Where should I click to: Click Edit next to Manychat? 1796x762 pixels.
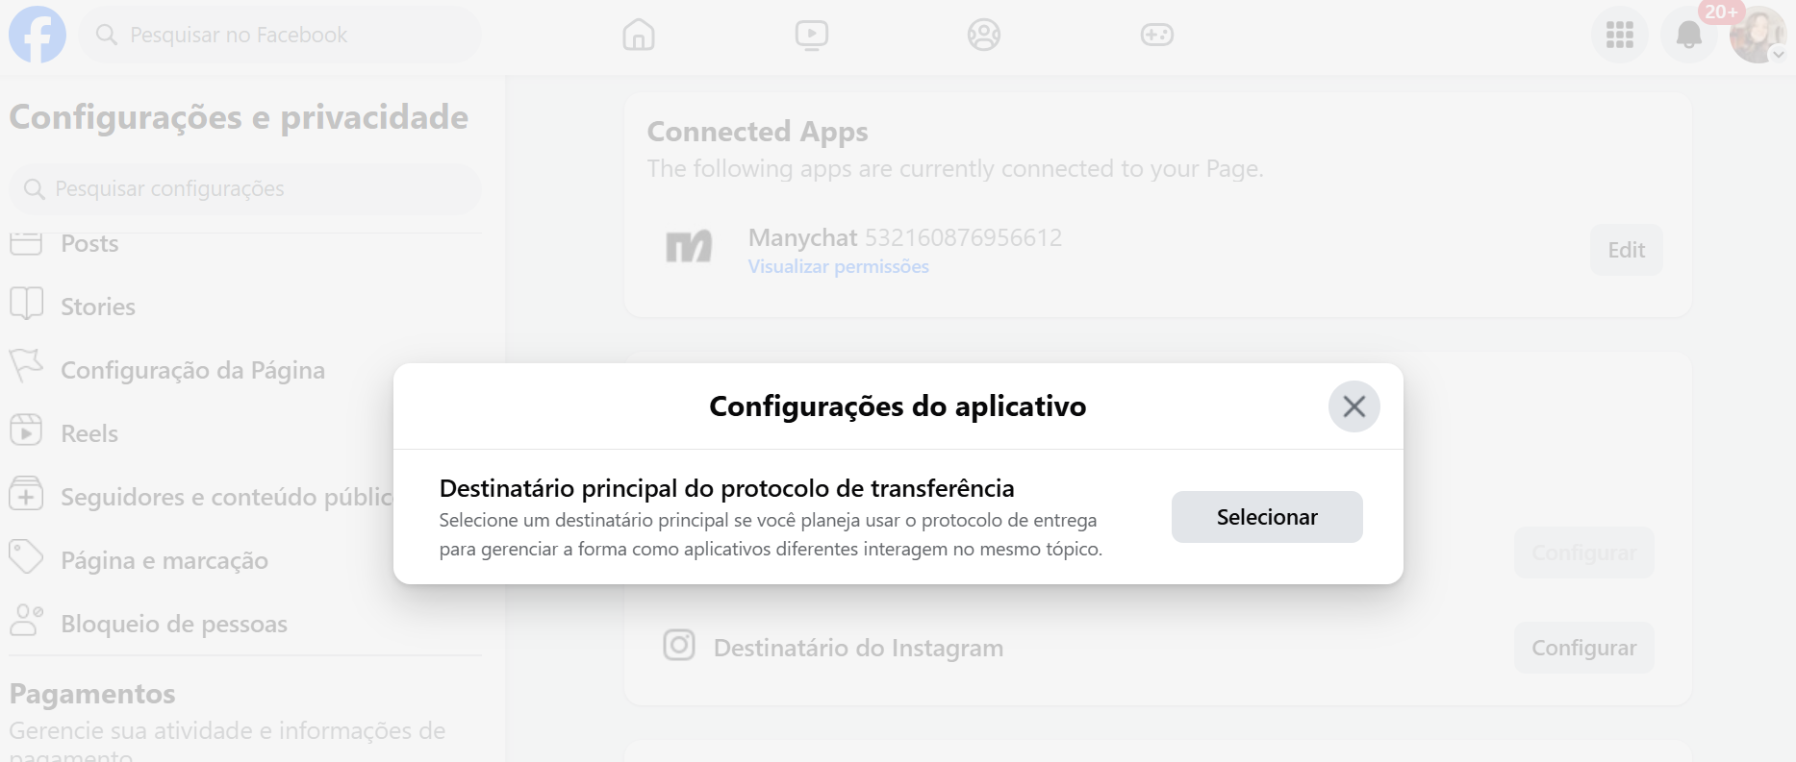coord(1627,250)
